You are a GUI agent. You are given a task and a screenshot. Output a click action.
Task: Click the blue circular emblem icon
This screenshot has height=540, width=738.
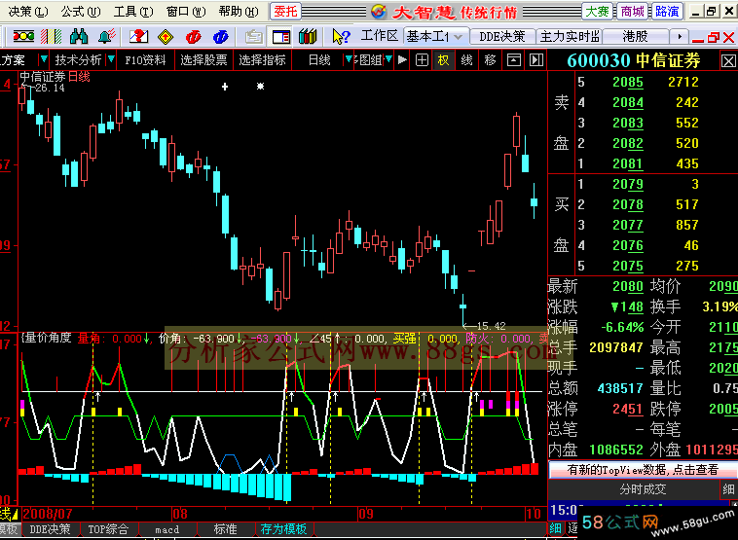[220, 36]
